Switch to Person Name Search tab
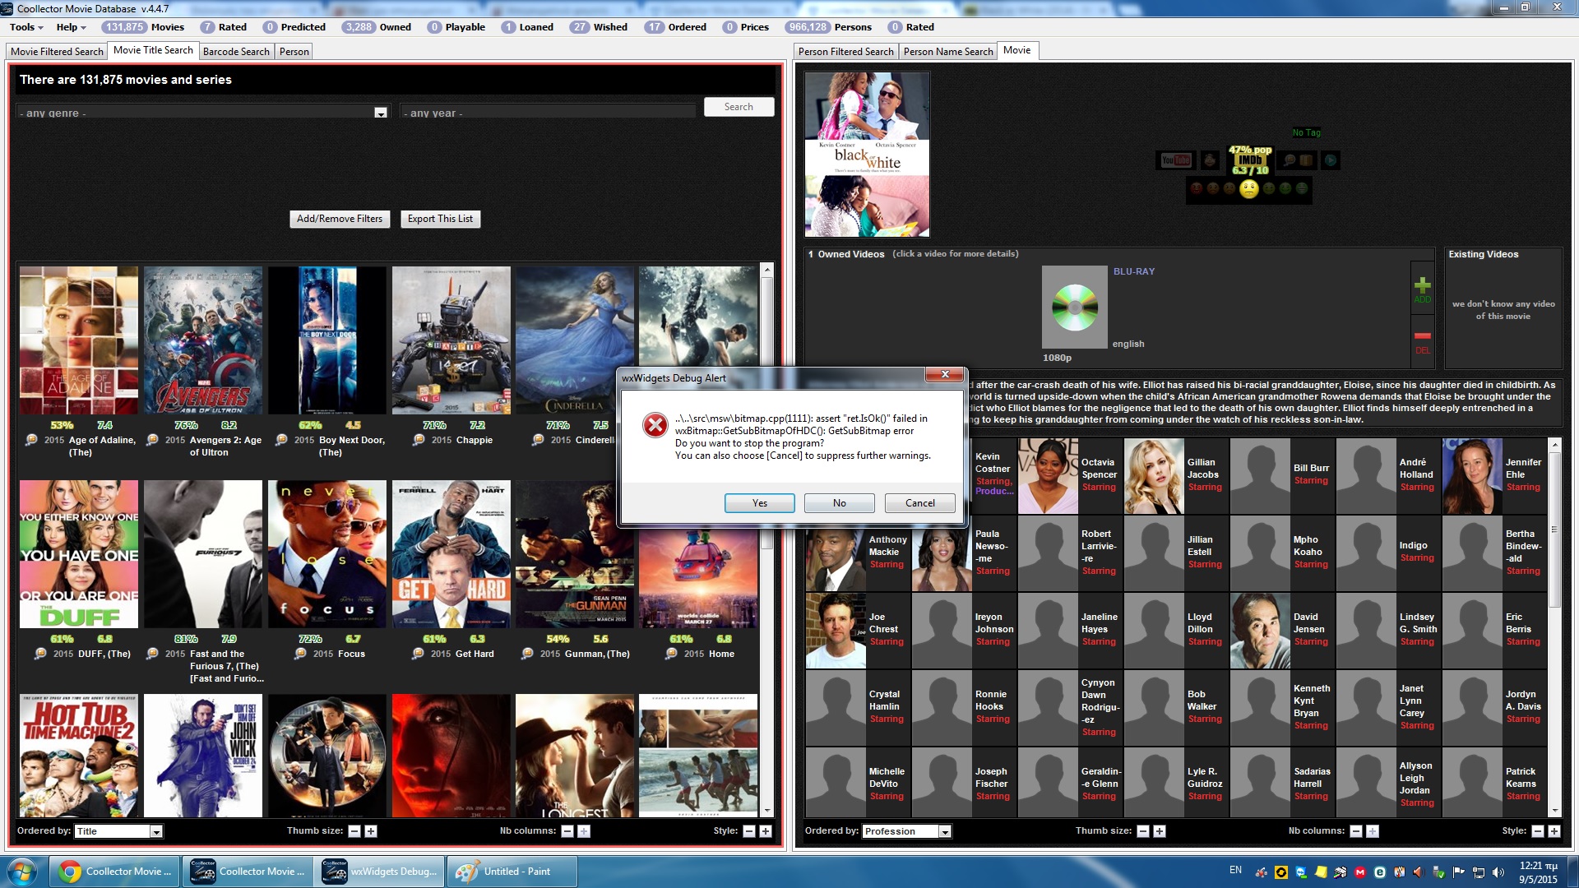The image size is (1579, 888). point(948,52)
